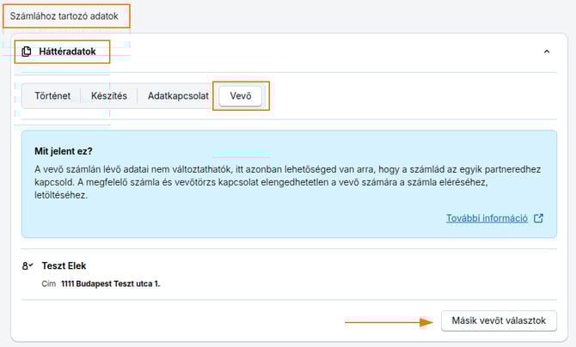Click the Mit jelent ez? heading
The height and width of the screenshot is (347, 576).
[63, 150]
